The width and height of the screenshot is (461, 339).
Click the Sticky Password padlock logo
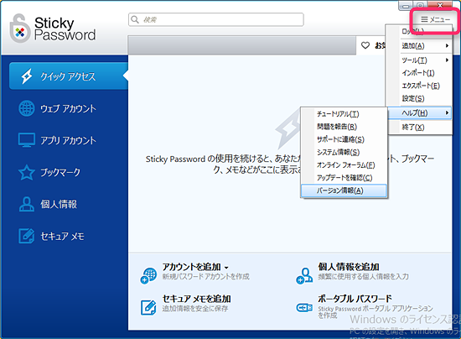pyautogui.click(x=20, y=29)
